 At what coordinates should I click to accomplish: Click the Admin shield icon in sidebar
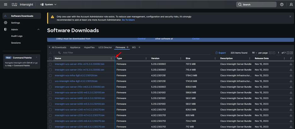(5, 29)
